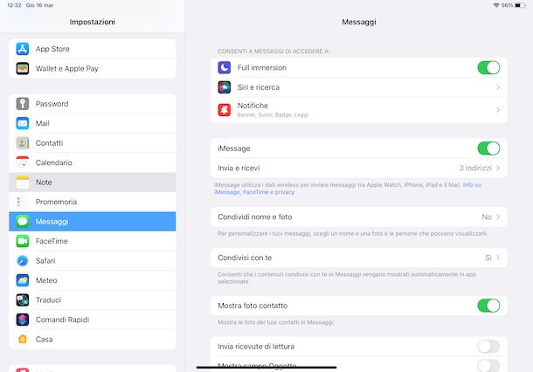The height and width of the screenshot is (372, 533).
Task: Tap the Full immersion moon icon
Action: pyautogui.click(x=225, y=67)
